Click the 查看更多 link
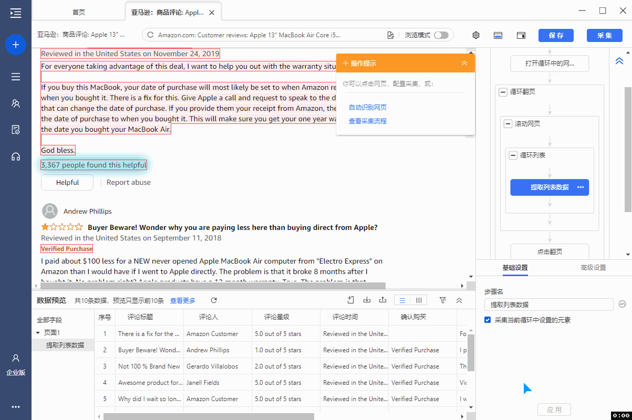This screenshot has width=632, height=420. pos(183,301)
